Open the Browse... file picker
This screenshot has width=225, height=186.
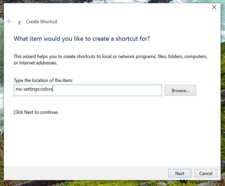[x=180, y=91]
